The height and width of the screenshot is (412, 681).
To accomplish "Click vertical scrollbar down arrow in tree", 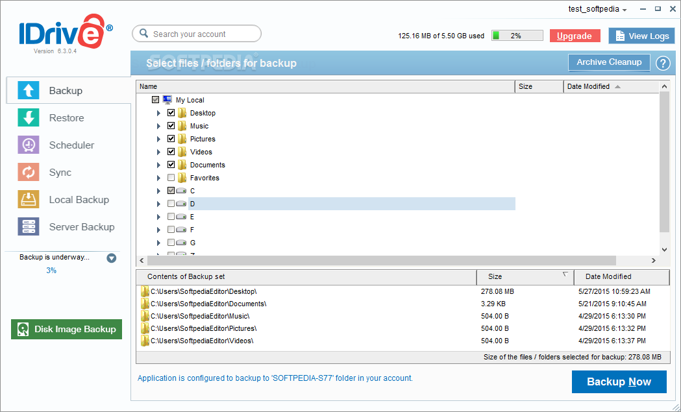I will pos(664,250).
